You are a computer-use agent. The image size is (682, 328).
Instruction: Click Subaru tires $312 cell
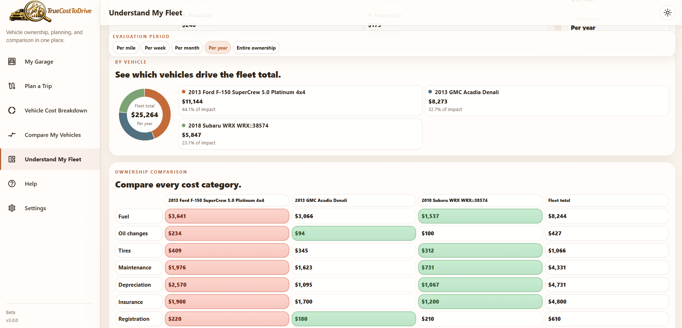(480, 250)
